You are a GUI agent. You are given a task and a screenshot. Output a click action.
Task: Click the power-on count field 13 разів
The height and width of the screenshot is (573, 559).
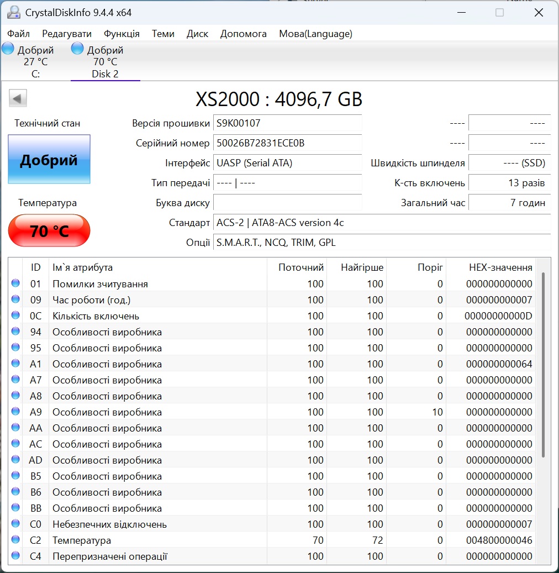click(x=509, y=183)
